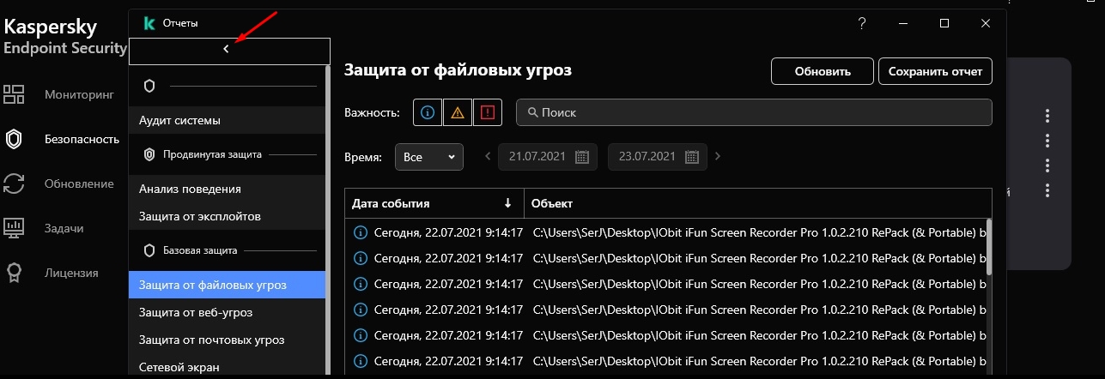Open the Мониторинг section icon
Image resolution: width=1105 pixels, height=379 pixels.
tap(14, 94)
